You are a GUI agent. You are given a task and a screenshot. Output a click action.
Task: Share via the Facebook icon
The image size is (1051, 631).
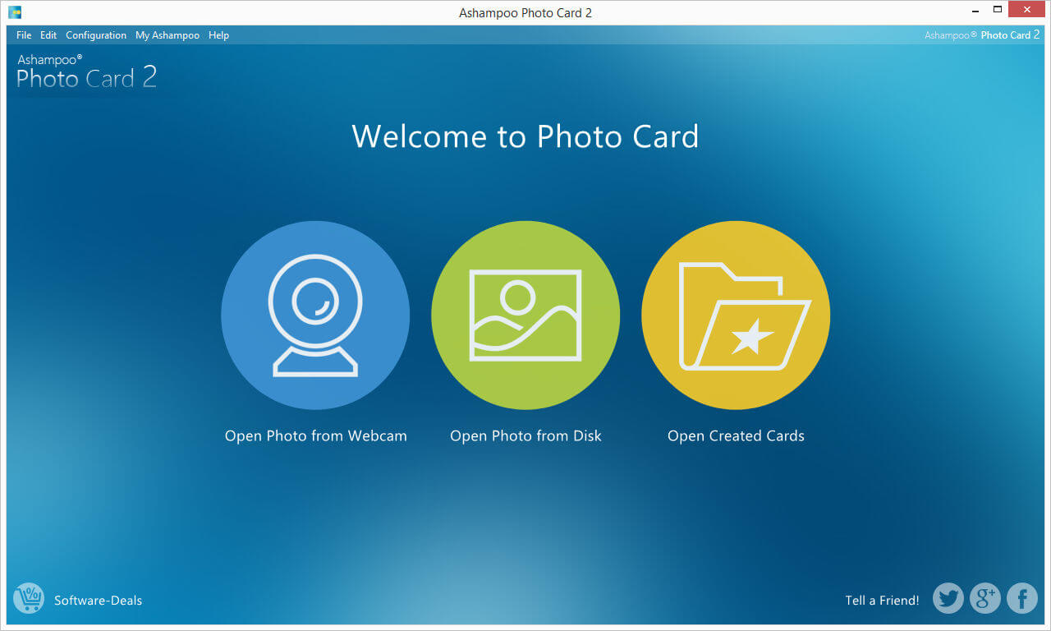point(1021,598)
